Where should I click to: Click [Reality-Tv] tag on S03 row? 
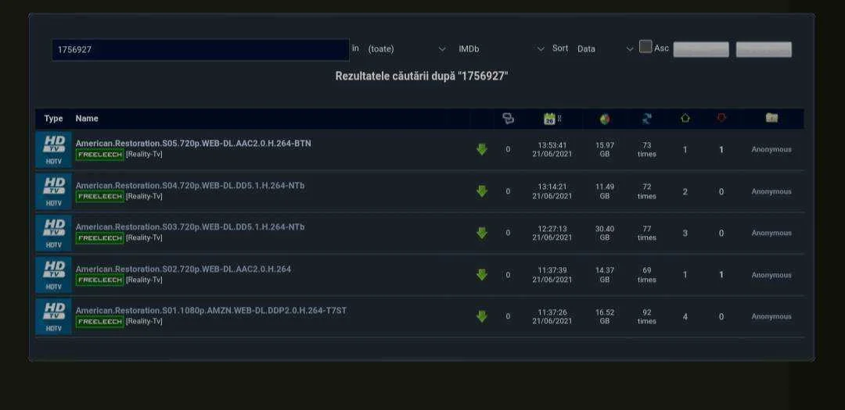click(144, 238)
